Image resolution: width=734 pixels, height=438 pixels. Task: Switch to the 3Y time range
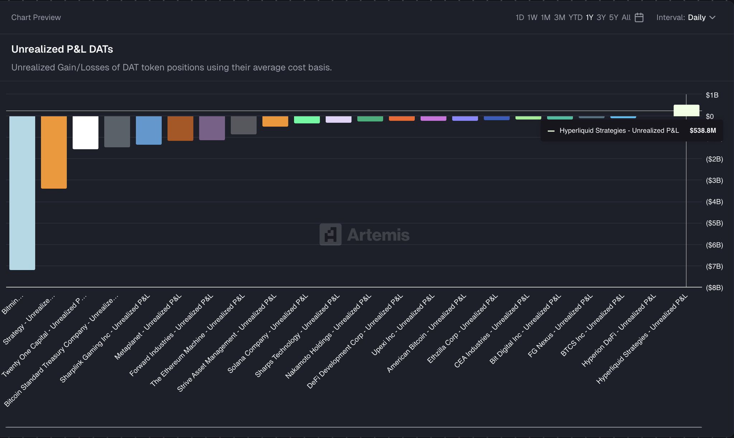point(601,18)
